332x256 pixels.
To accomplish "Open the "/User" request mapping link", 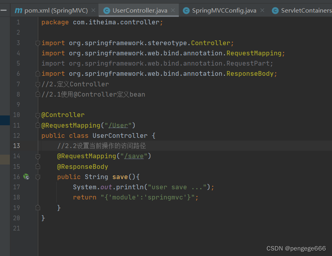I will point(118,125).
